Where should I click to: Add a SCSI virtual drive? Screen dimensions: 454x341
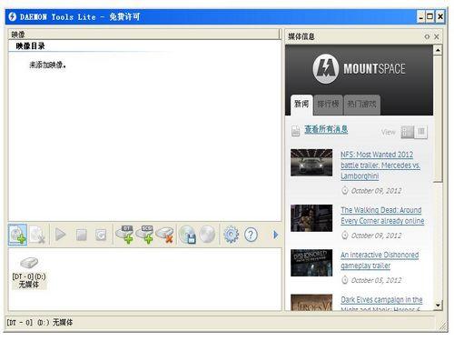click(x=144, y=235)
